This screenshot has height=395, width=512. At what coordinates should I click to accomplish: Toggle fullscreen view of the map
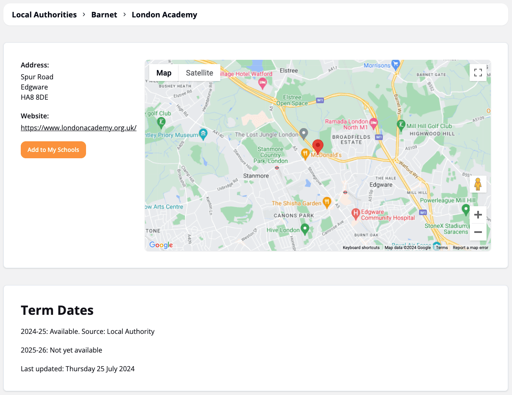click(478, 73)
